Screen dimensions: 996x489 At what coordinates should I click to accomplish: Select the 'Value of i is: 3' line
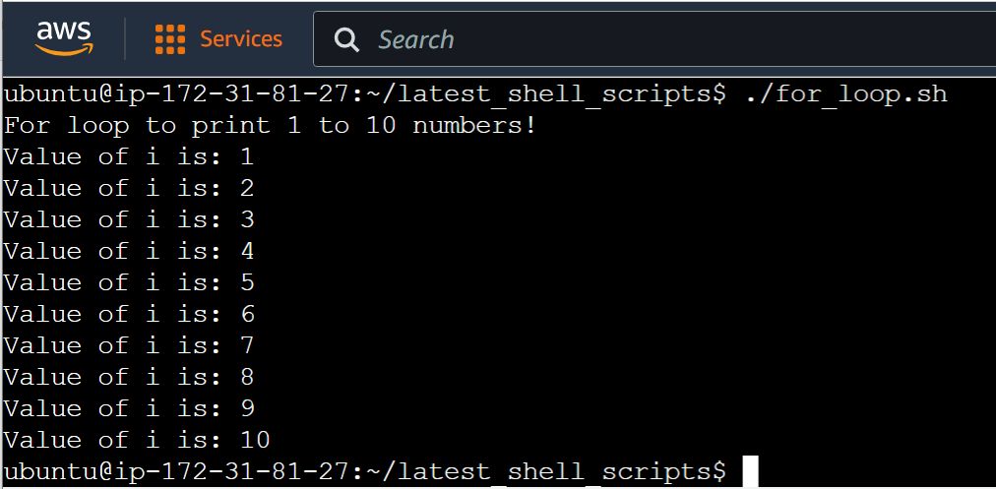[x=129, y=219]
